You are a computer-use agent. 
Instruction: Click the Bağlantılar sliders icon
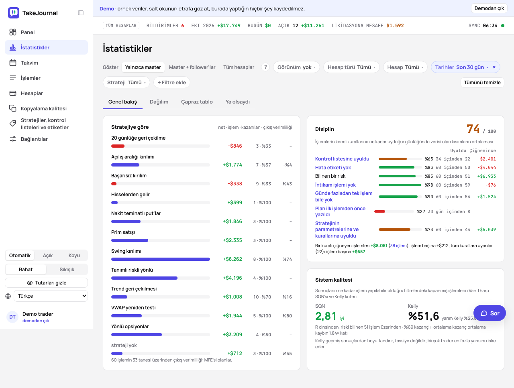[x=13, y=139]
